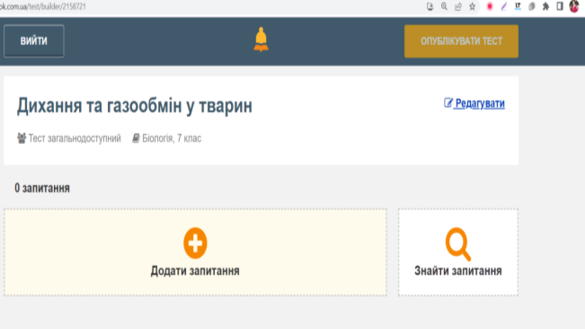Viewport: 585px width, 329px height.
Task: Click the orange plus icon to add question
Action: coord(195,243)
